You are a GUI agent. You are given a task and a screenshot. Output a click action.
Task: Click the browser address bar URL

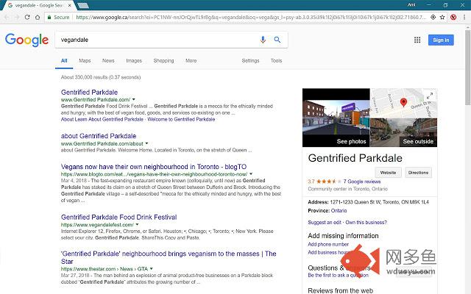[x=250, y=17]
